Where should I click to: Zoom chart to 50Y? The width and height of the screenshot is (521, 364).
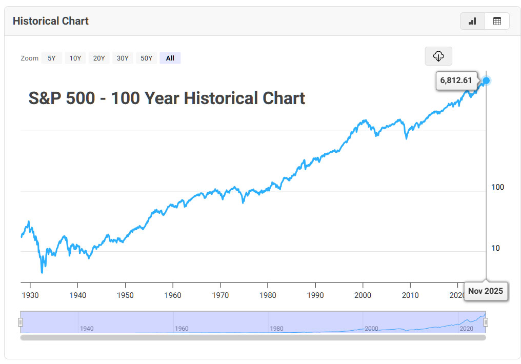(x=147, y=58)
